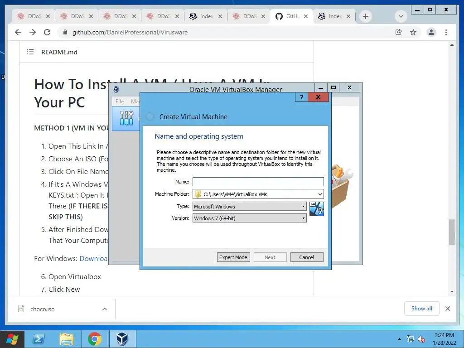
Task: Bookmark this page with the star icon
Action: point(413,32)
